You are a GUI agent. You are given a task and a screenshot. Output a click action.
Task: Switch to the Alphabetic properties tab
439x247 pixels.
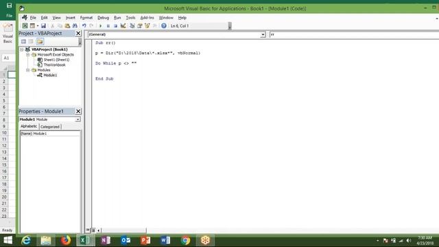pos(29,126)
